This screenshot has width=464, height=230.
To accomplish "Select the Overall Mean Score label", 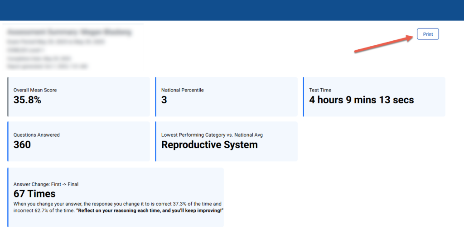I will click(35, 90).
